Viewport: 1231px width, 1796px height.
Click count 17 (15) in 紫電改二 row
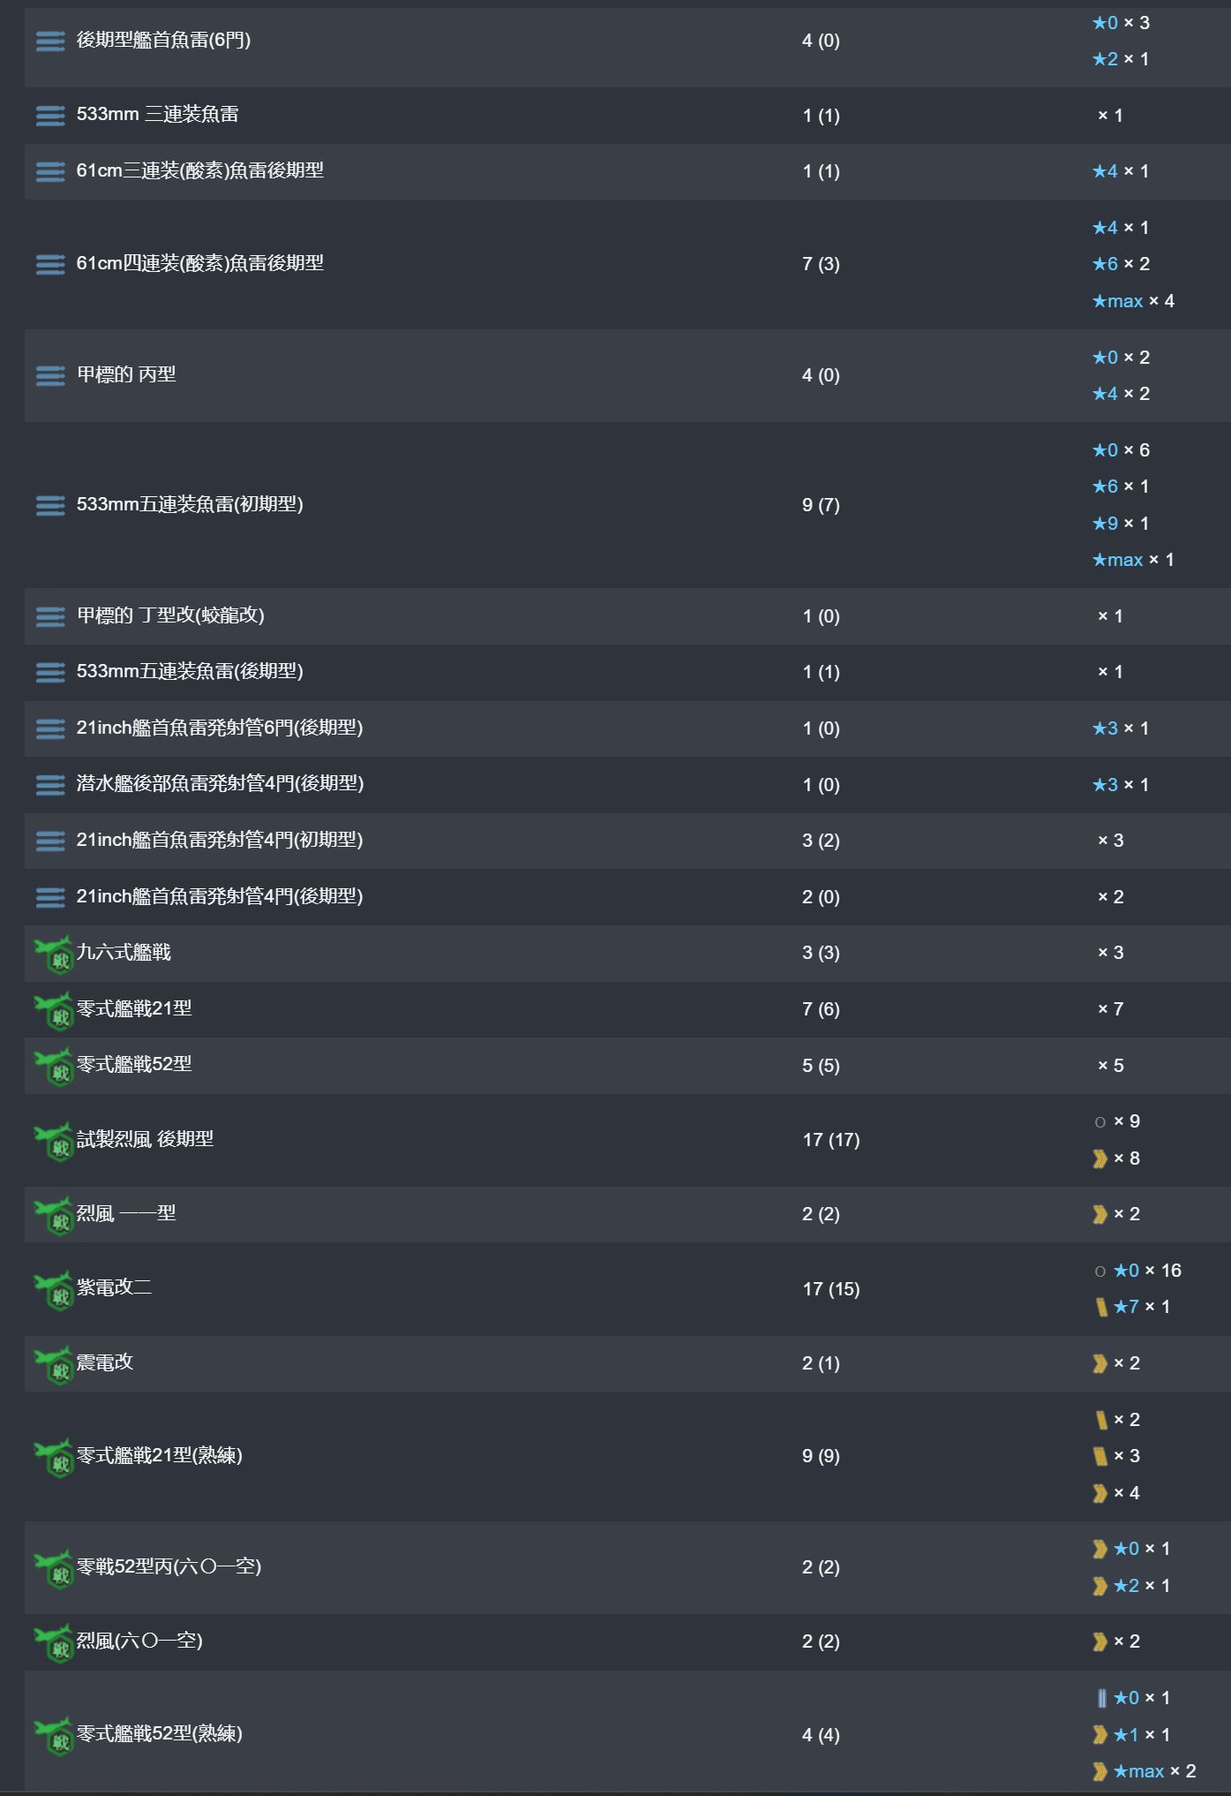pos(830,1289)
